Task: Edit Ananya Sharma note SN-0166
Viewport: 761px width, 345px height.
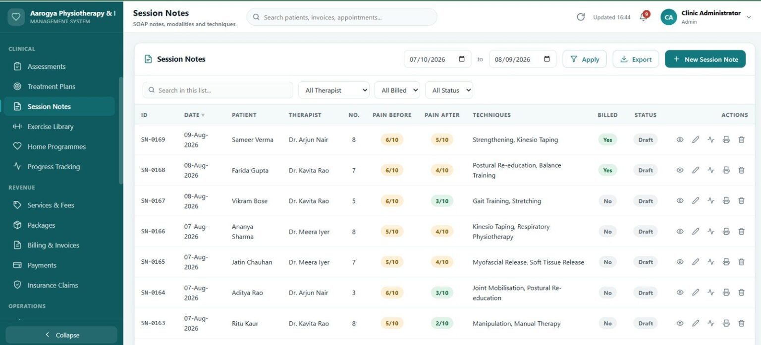Action: coord(696,232)
